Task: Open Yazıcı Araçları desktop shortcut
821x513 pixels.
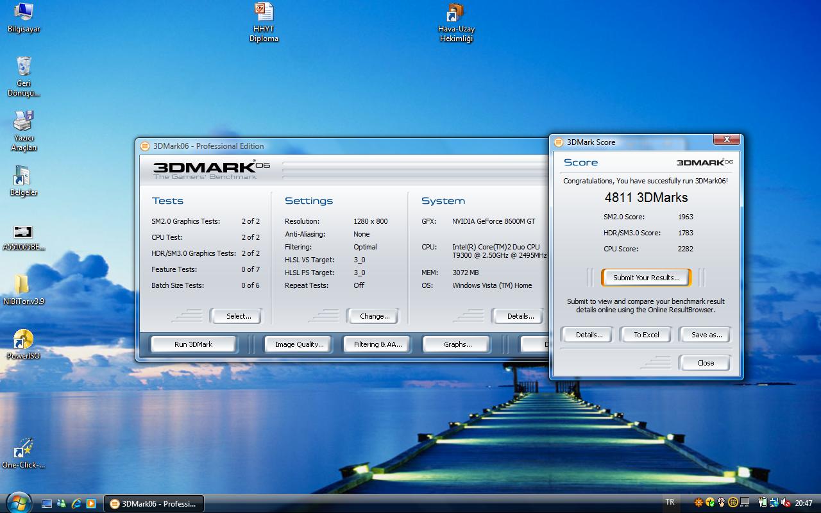Action: 24,131
